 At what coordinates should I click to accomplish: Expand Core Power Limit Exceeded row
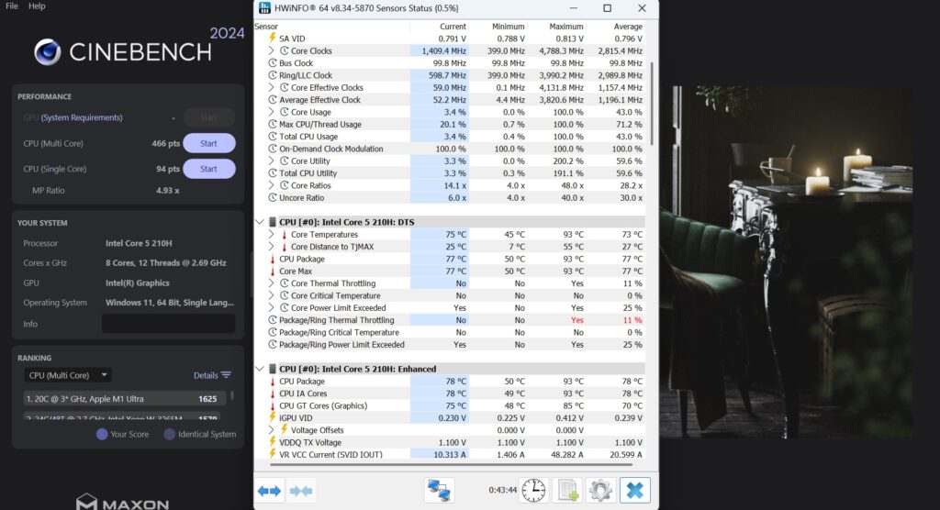click(271, 307)
